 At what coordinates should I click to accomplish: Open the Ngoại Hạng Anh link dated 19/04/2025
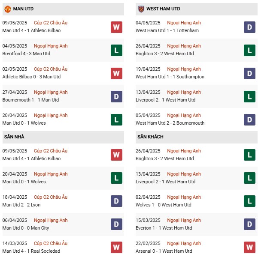click(x=184, y=69)
